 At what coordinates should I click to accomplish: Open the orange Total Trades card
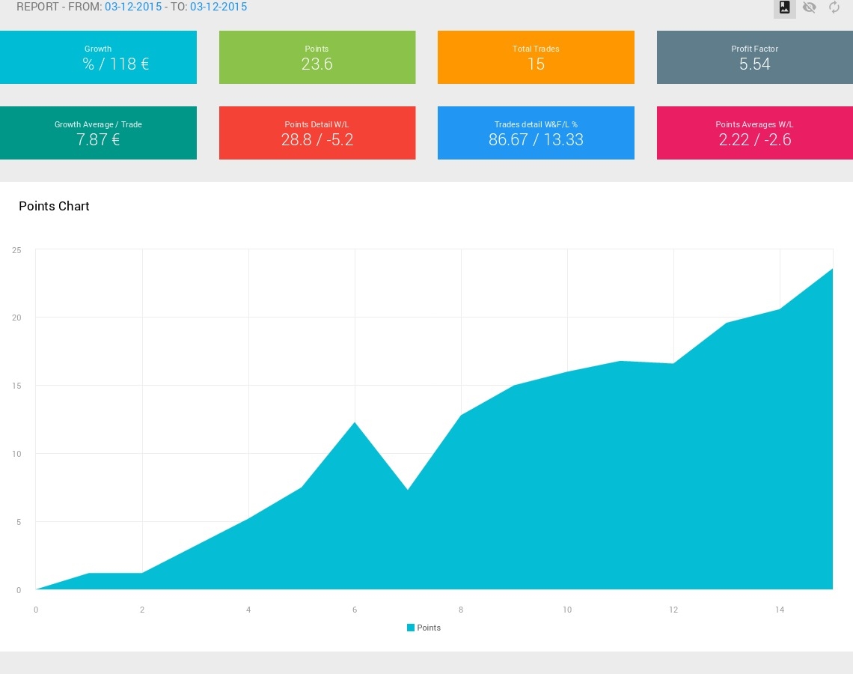pyautogui.click(x=536, y=57)
